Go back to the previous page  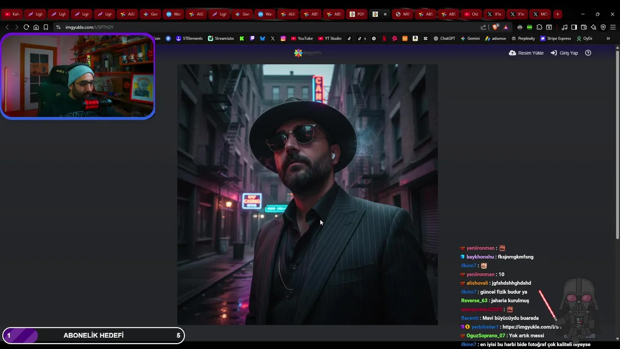coord(7,27)
